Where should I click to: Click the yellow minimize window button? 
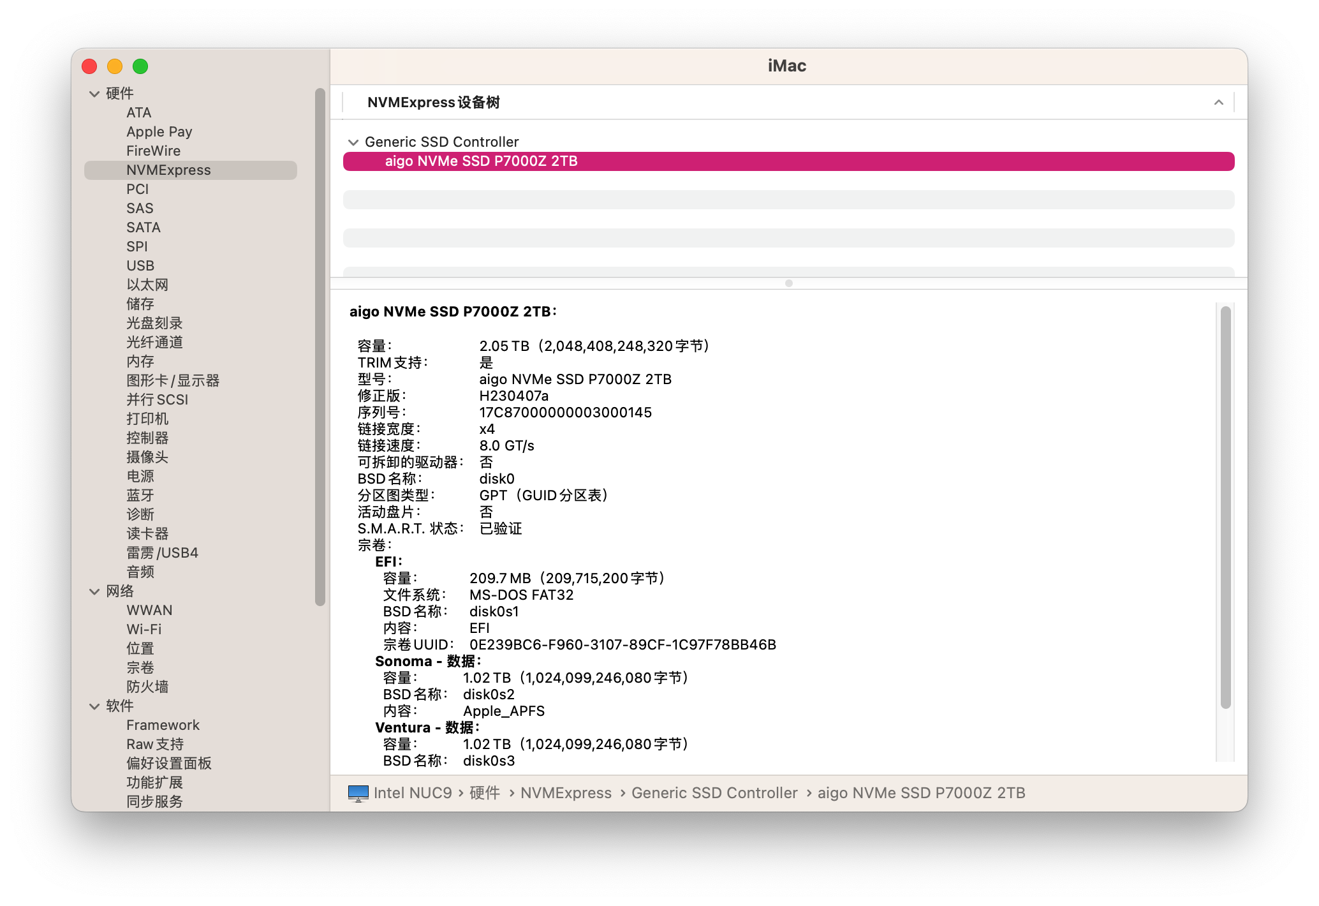(x=115, y=66)
